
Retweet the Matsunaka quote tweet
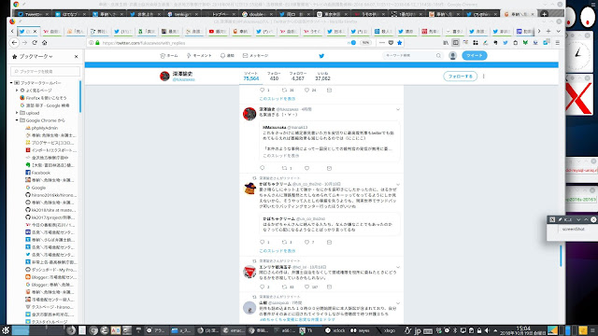click(x=284, y=168)
